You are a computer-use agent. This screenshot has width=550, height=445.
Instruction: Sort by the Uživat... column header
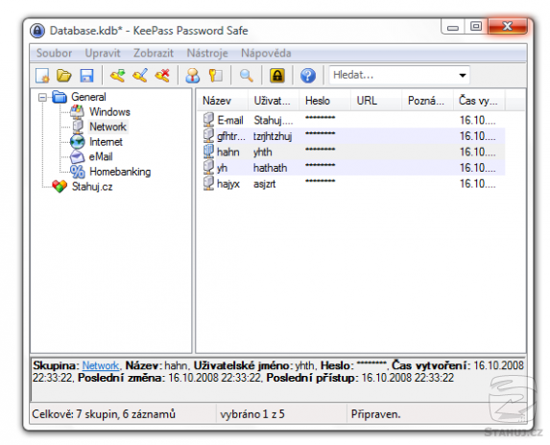point(274,101)
